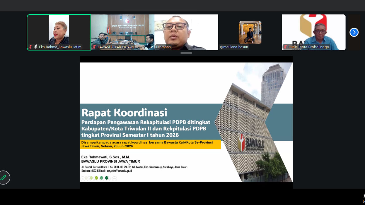
Task: Advance to next slide in slideshow controls
Action: point(89,179)
